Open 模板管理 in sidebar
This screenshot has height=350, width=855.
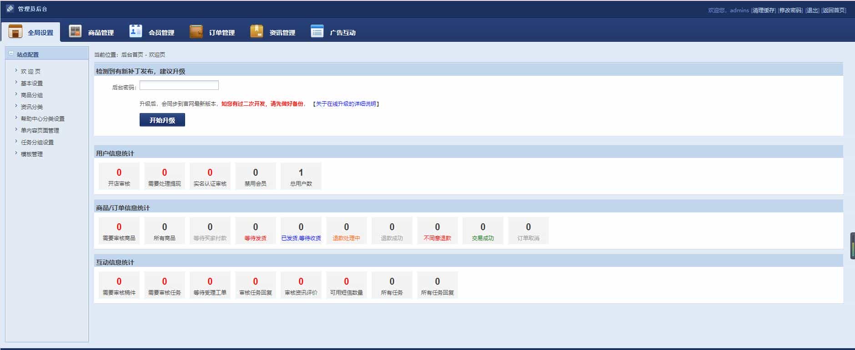pos(32,154)
